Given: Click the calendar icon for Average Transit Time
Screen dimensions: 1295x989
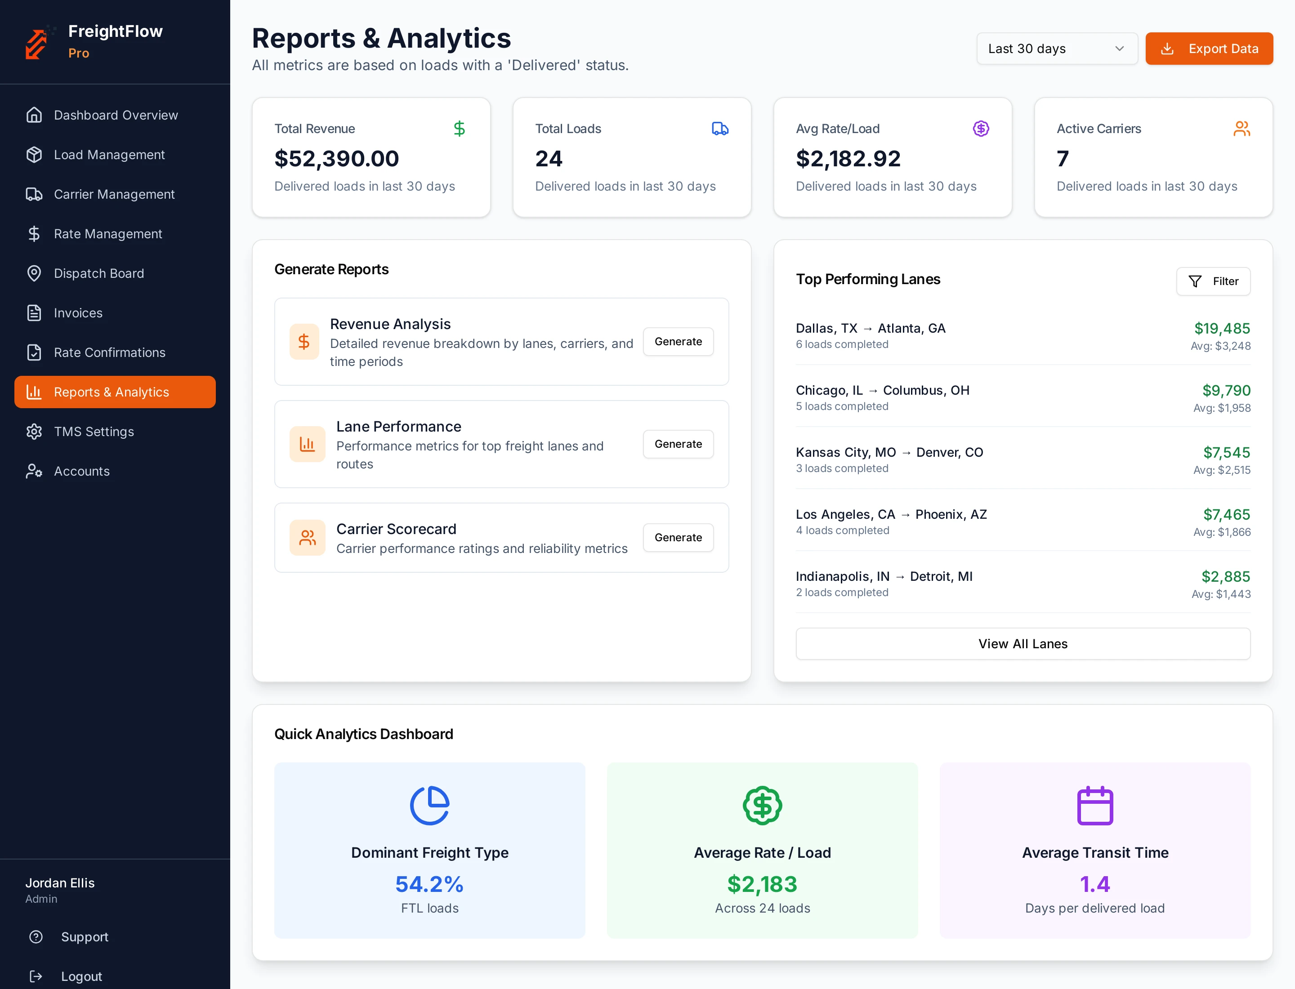Looking at the screenshot, I should (1095, 805).
